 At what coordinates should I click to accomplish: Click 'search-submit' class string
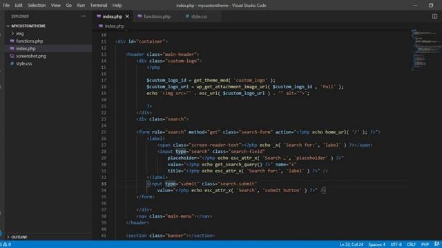[x=237, y=184]
